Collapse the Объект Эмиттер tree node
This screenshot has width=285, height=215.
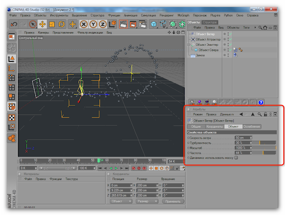coord(189,45)
